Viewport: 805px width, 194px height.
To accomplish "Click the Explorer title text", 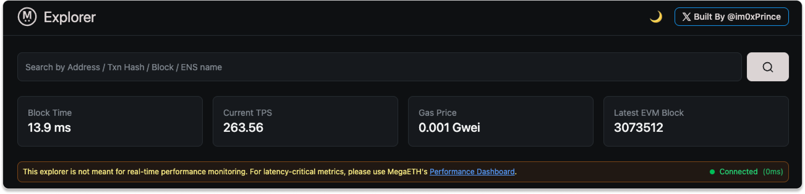I will tap(70, 18).
